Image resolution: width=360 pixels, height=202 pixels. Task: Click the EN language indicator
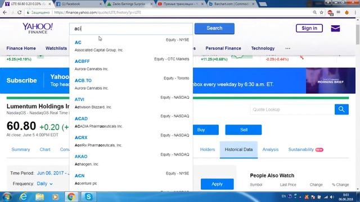[283, 196]
